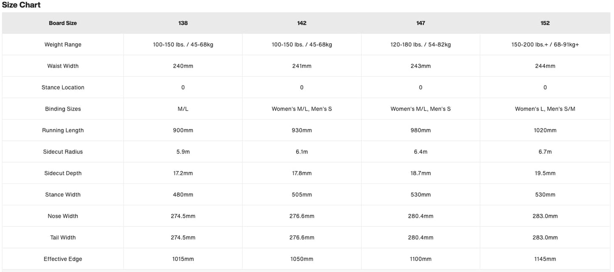614x272 pixels.
Task: Click the Stance Location row label
Action: click(63, 87)
